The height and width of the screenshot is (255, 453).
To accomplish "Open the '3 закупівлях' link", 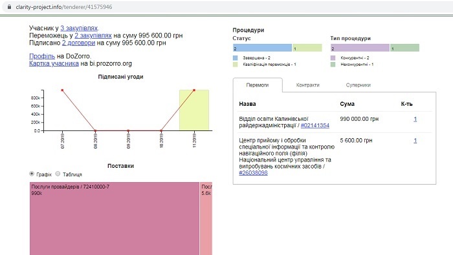I will [x=79, y=28].
